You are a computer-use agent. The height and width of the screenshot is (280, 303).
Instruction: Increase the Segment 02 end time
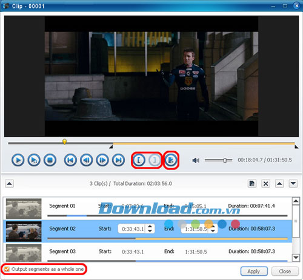(x=213, y=226)
